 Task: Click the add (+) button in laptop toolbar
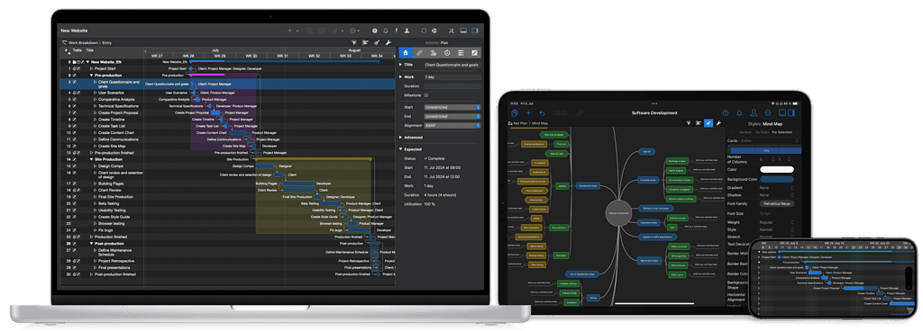[x=289, y=31]
